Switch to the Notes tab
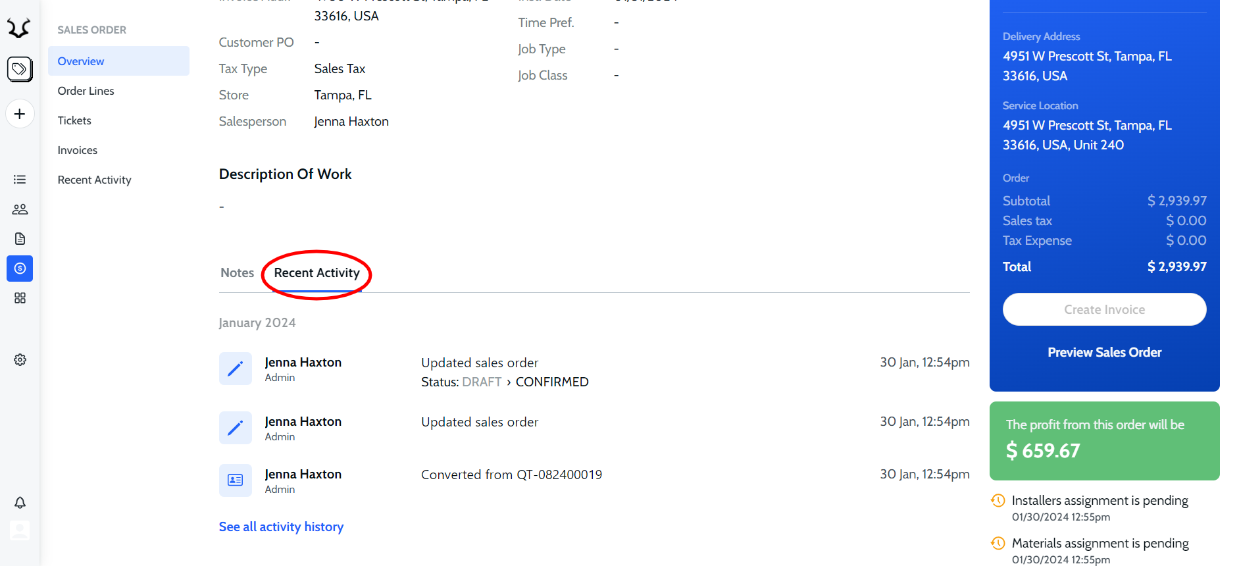The width and height of the screenshot is (1239, 566). 237,273
